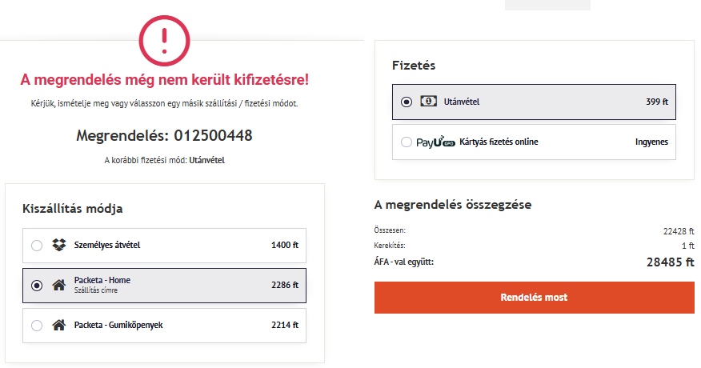The width and height of the screenshot is (701, 368).
Task: Click the Személyes átvétel box icon
Action: pyautogui.click(x=59, y=245)
